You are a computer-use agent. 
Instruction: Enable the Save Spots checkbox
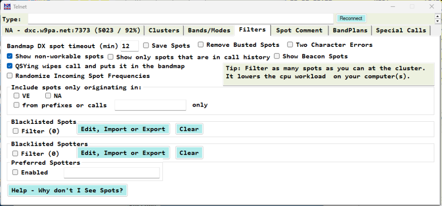click(x=146, y=45)
